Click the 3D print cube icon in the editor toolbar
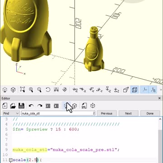 tap(93, 106)
